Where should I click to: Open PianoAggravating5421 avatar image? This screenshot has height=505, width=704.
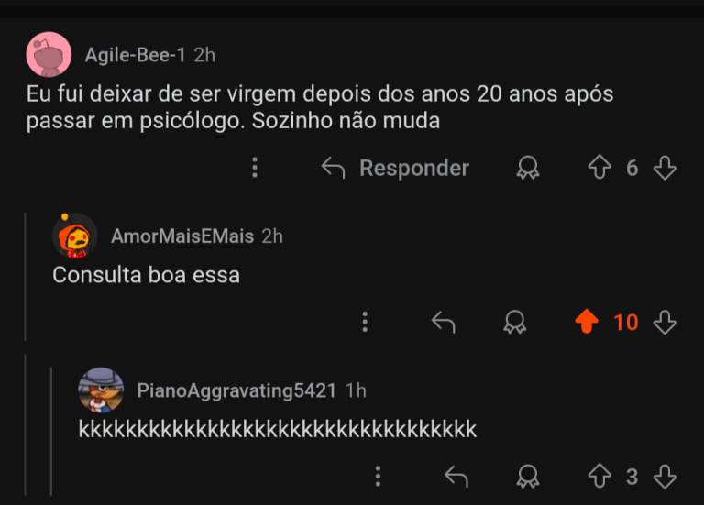[101, 390]
